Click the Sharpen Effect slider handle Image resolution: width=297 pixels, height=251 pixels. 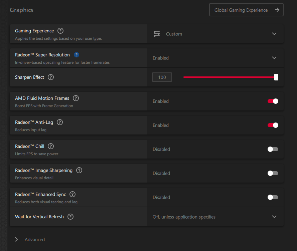pyautogui.click(x=276, y=77)
